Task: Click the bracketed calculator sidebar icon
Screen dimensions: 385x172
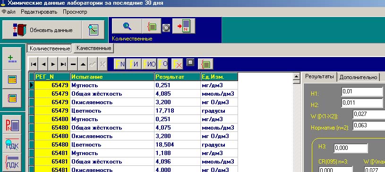Action: point(12,98)
